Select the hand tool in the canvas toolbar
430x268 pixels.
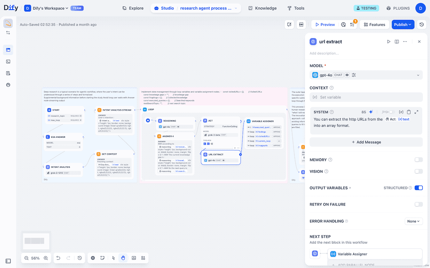coord(123,258)
